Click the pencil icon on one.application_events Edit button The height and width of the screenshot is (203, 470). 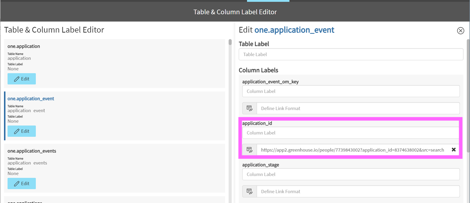(17, 184)
